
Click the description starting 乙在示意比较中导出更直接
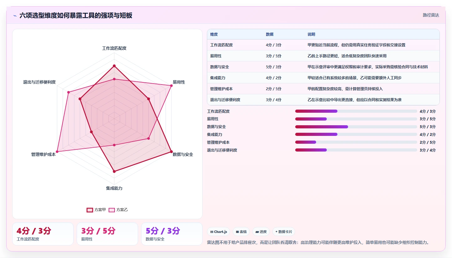pos(354,100)
